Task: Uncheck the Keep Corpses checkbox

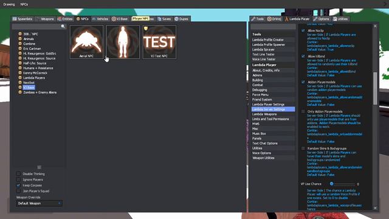Action: coord(18,185)
